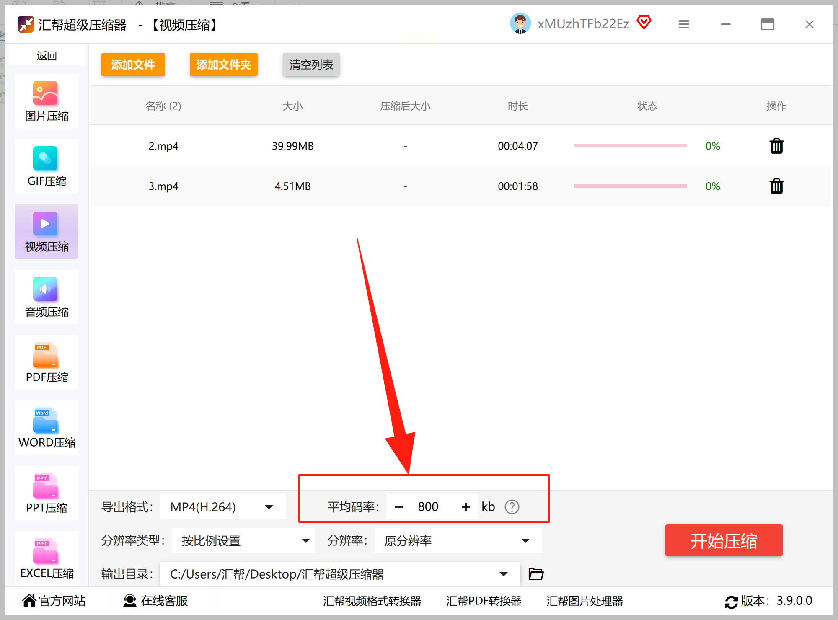Click the user avatar icon
Screen dimensions: 838x620
pos(520,23)
